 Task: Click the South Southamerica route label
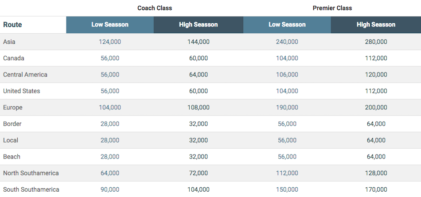point(31,189)
